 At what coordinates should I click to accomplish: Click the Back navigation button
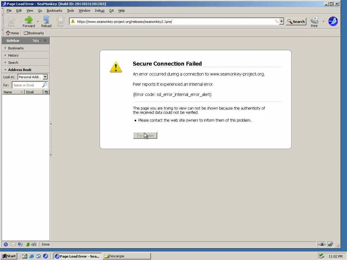click(x=11, y=22)
